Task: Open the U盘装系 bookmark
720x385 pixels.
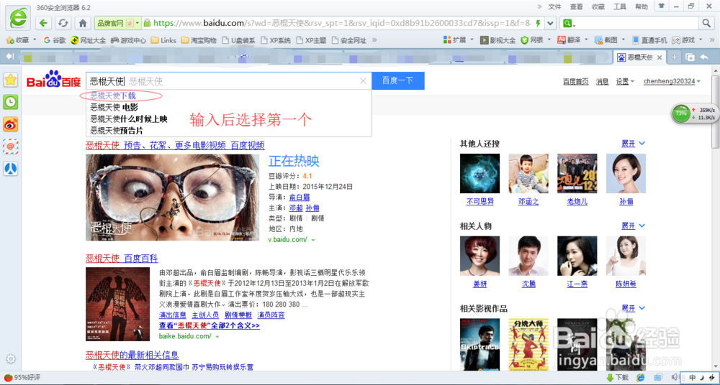Action: 238,40
